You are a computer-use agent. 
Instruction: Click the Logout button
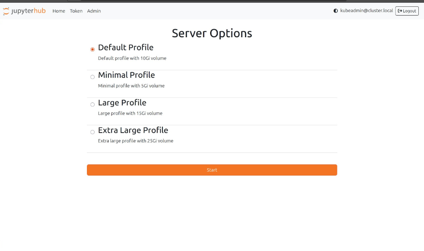407,11
